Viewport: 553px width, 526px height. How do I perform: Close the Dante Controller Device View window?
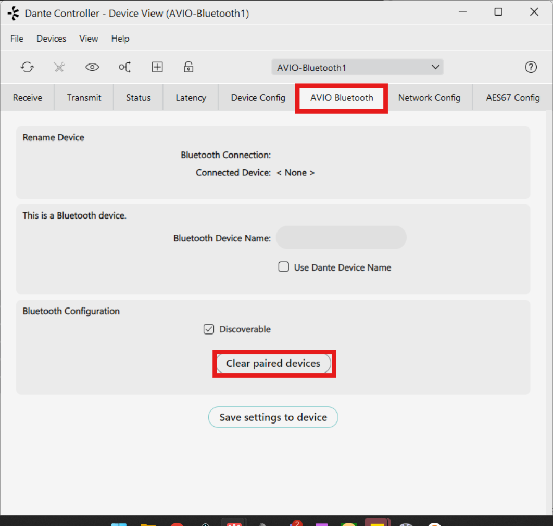point(534,12)
